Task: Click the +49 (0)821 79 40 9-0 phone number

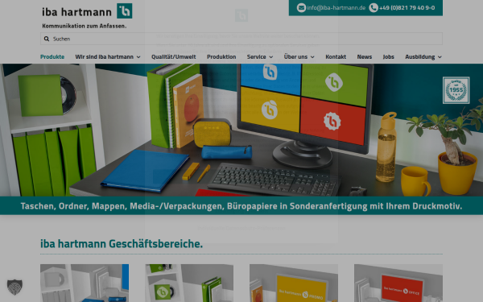Action: (407, 8)
